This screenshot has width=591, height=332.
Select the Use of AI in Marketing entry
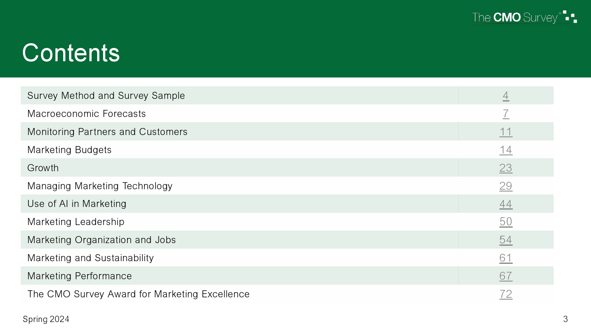coord(77,204)
